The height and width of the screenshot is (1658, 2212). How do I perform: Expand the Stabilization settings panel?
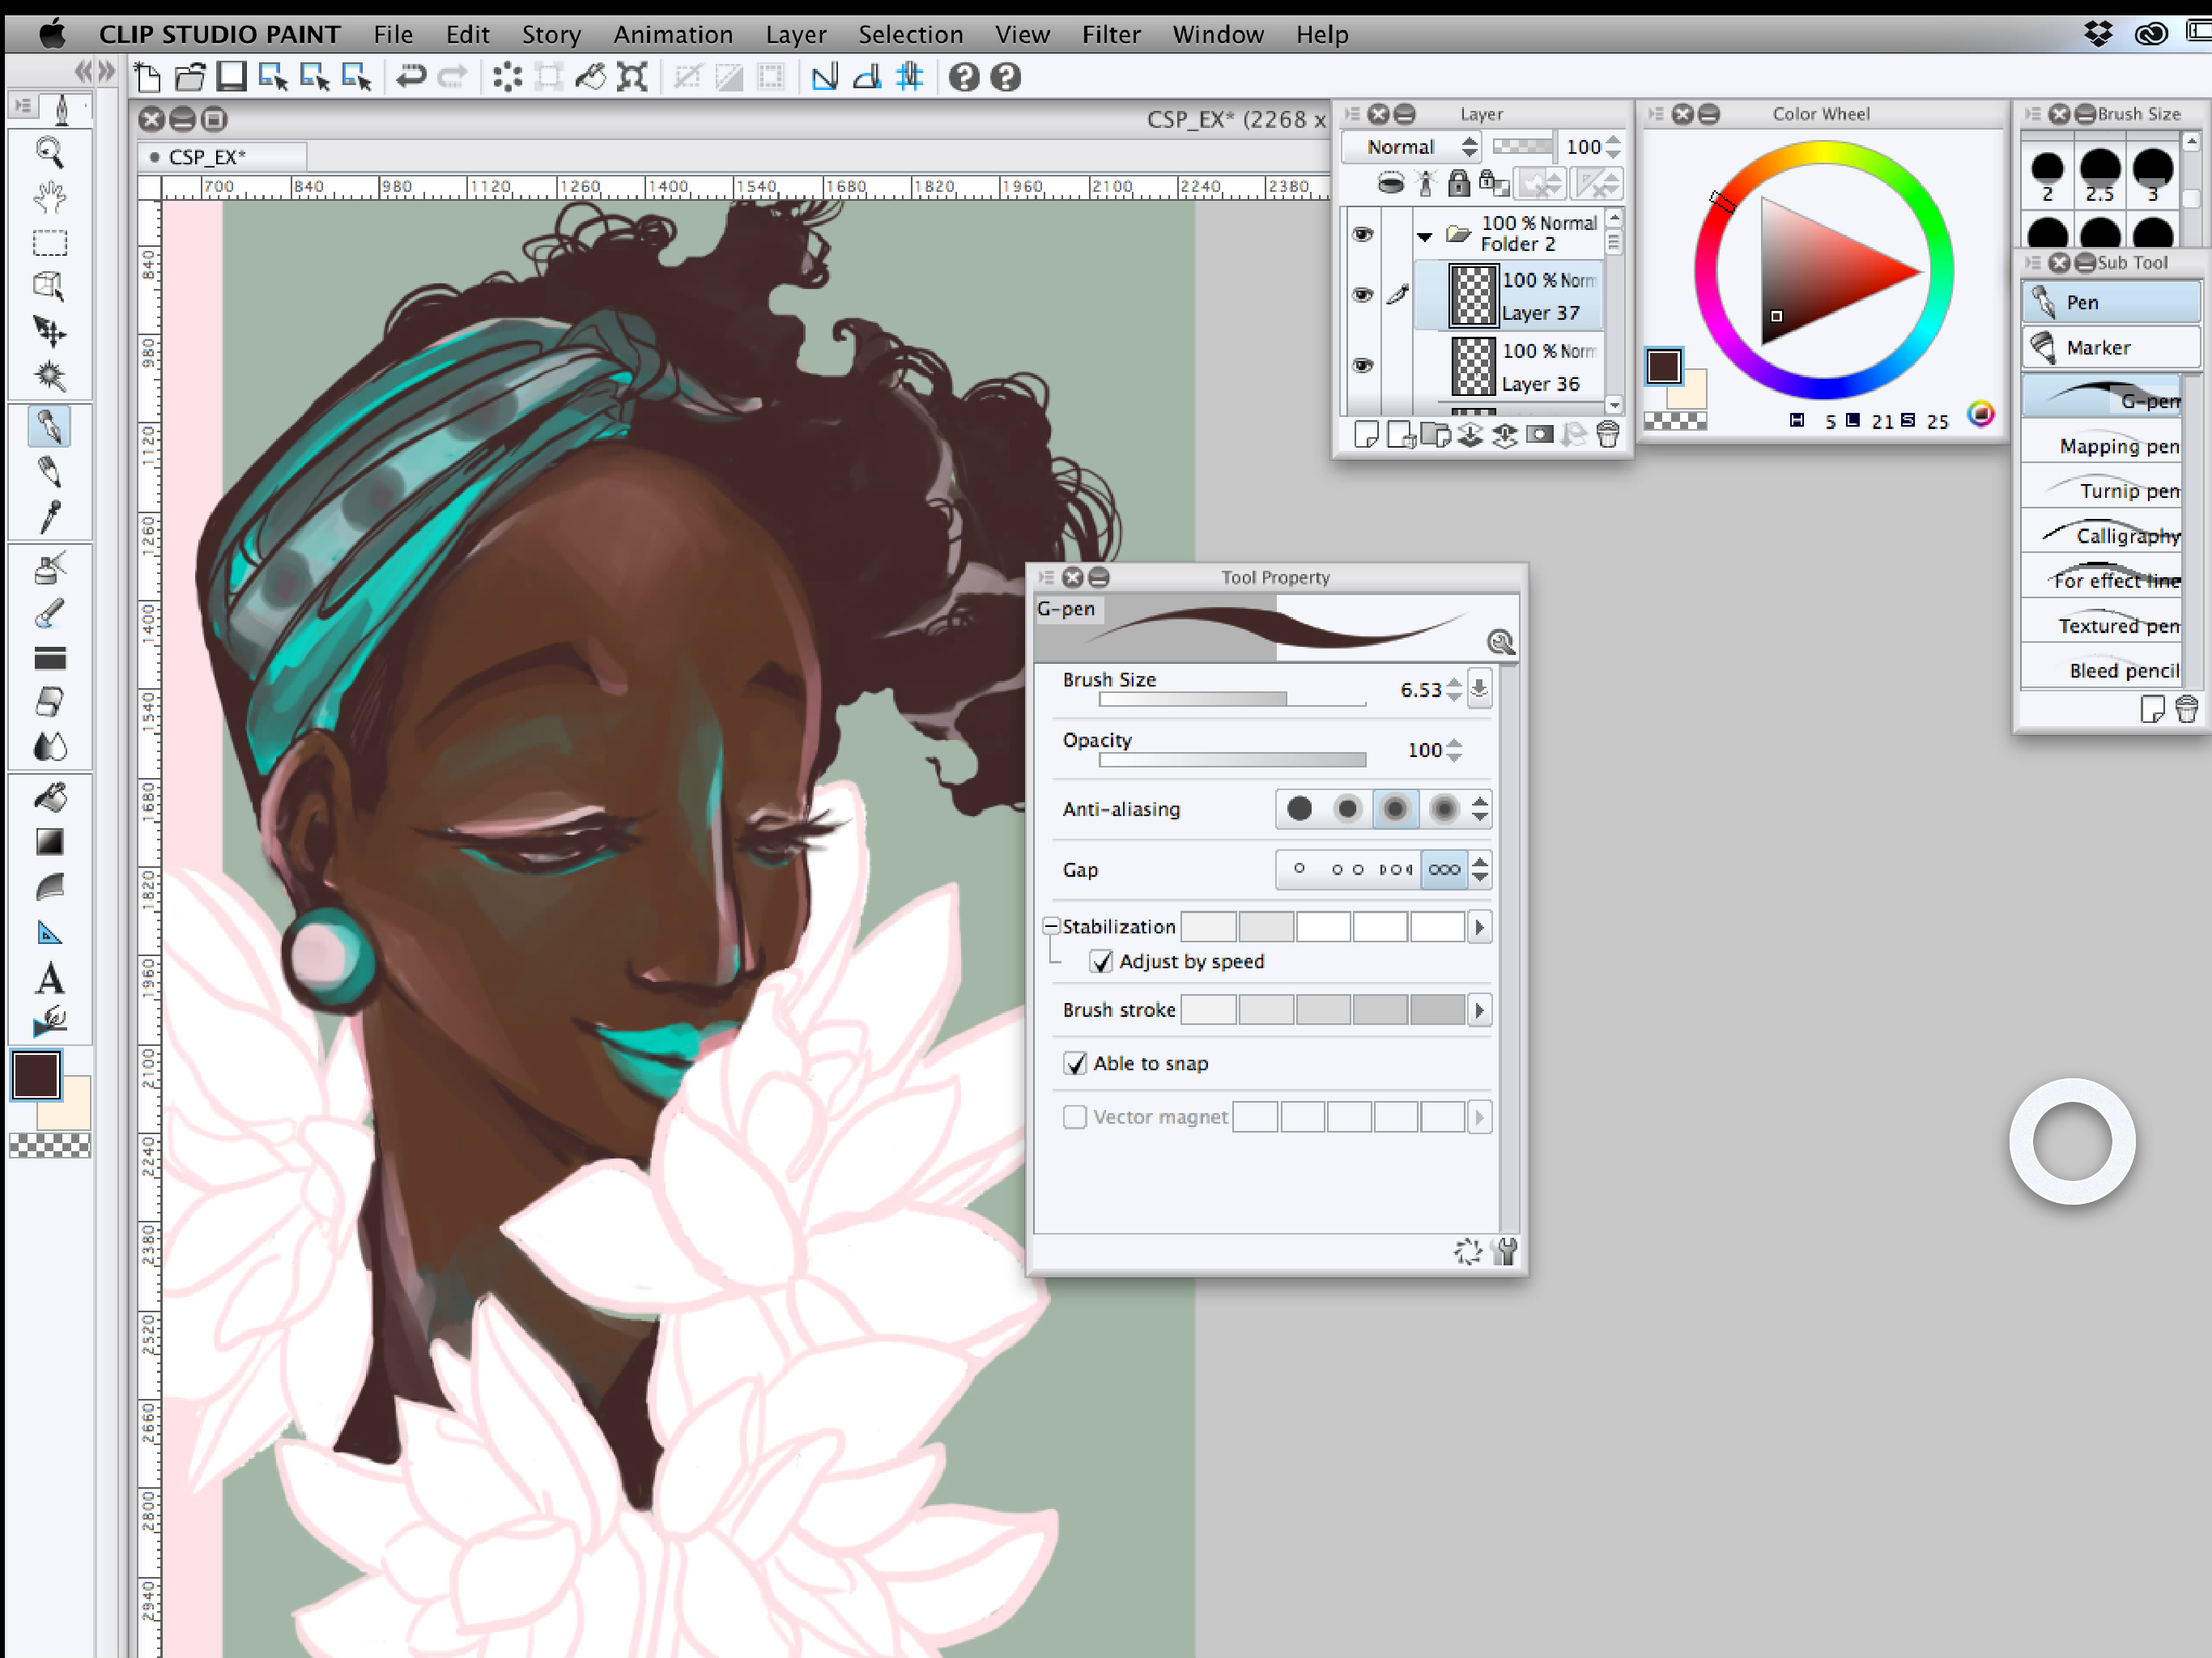pos(1478,926)
